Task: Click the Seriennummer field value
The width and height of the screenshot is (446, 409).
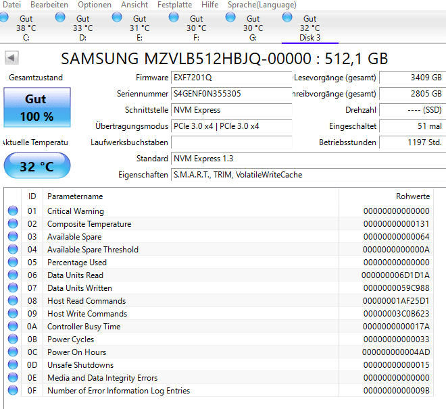Action: coord(232,94)
